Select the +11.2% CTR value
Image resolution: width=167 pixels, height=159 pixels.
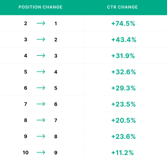pyautogui.click(x=122, y=153)
